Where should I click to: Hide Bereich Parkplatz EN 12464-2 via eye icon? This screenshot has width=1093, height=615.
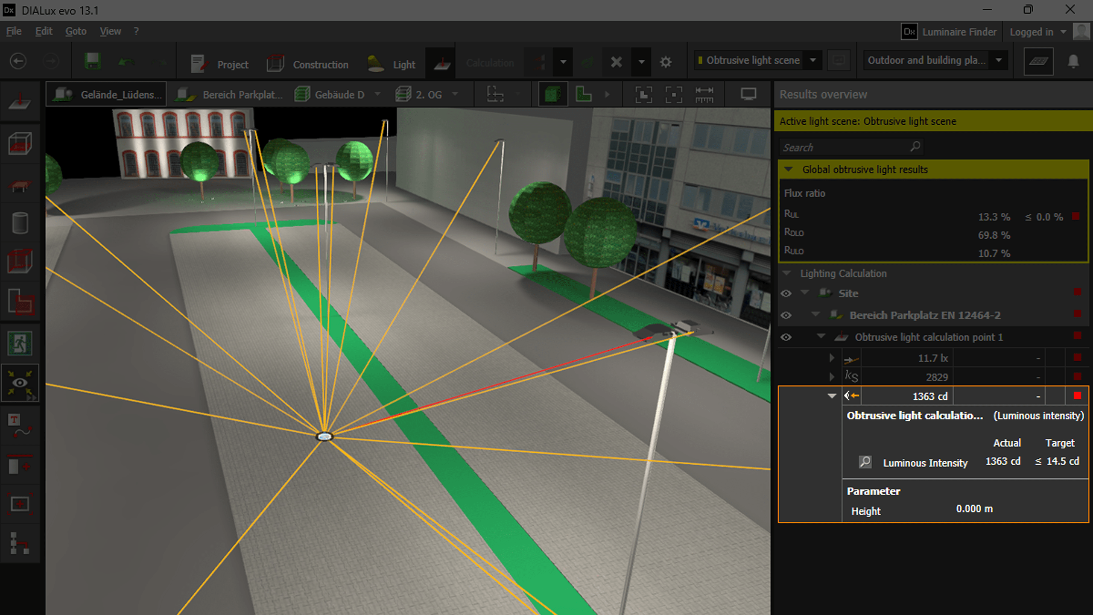click(x=786, y=316)
